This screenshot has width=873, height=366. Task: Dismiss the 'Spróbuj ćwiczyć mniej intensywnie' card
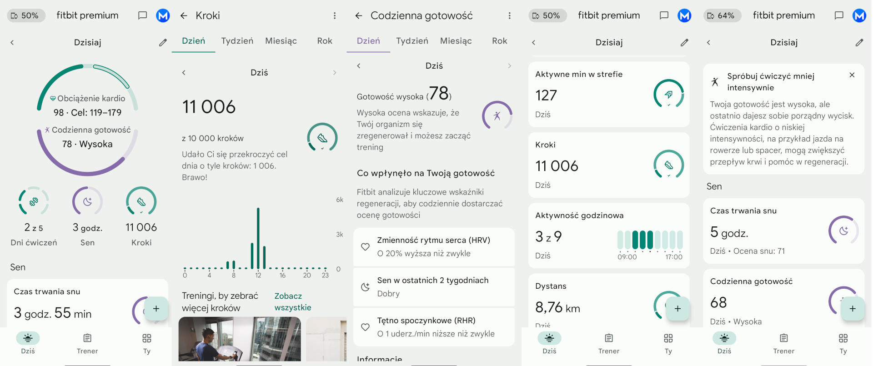[x=852, y=75]
